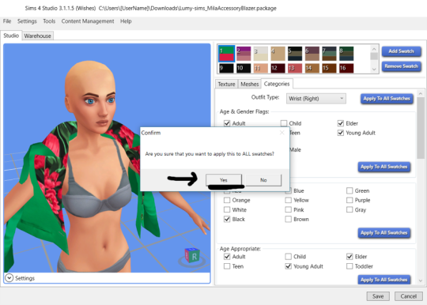Apply Age & Gender Flags to all swatches
The width and height of the screenshot is (427, 305).
click(x=384, y=167)
